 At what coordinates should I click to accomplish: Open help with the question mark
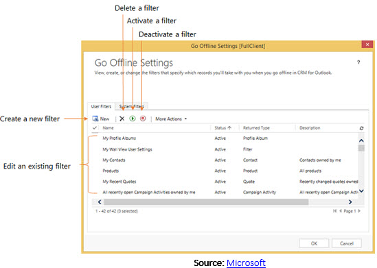[358, 62]
